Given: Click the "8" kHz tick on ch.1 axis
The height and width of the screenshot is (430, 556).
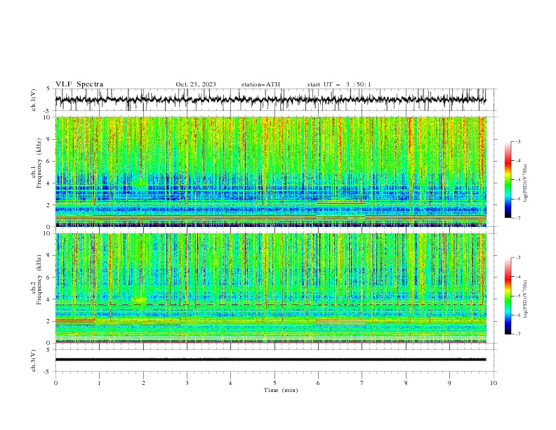Looking at the screenshot, I should tap(49, 139).
